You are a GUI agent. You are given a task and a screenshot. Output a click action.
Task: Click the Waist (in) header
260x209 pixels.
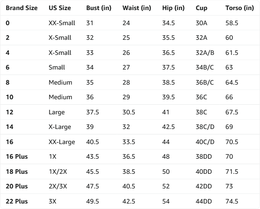click(136, 8)
